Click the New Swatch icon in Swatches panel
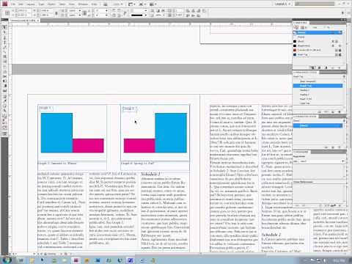Image resolution: width=352 pixels, height=264 pixels. click(x=333, y=67)
